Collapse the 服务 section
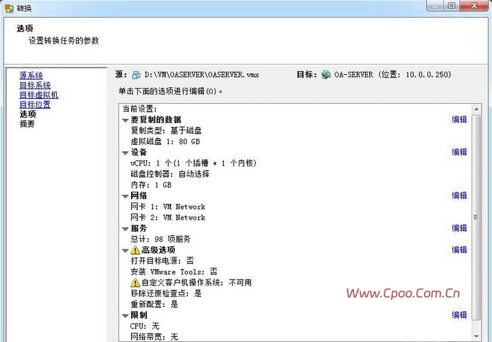The height and width of the screenshot is (342, 492). coord(125,229)
